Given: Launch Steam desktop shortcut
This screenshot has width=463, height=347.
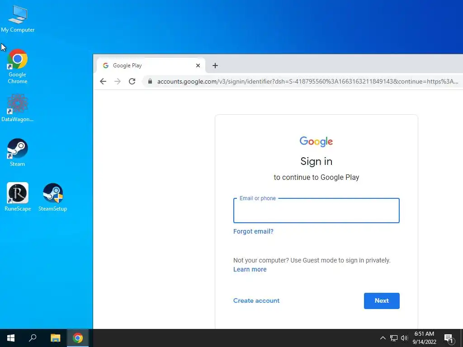Looking at the screenshot, I should [x=18, y=153].
